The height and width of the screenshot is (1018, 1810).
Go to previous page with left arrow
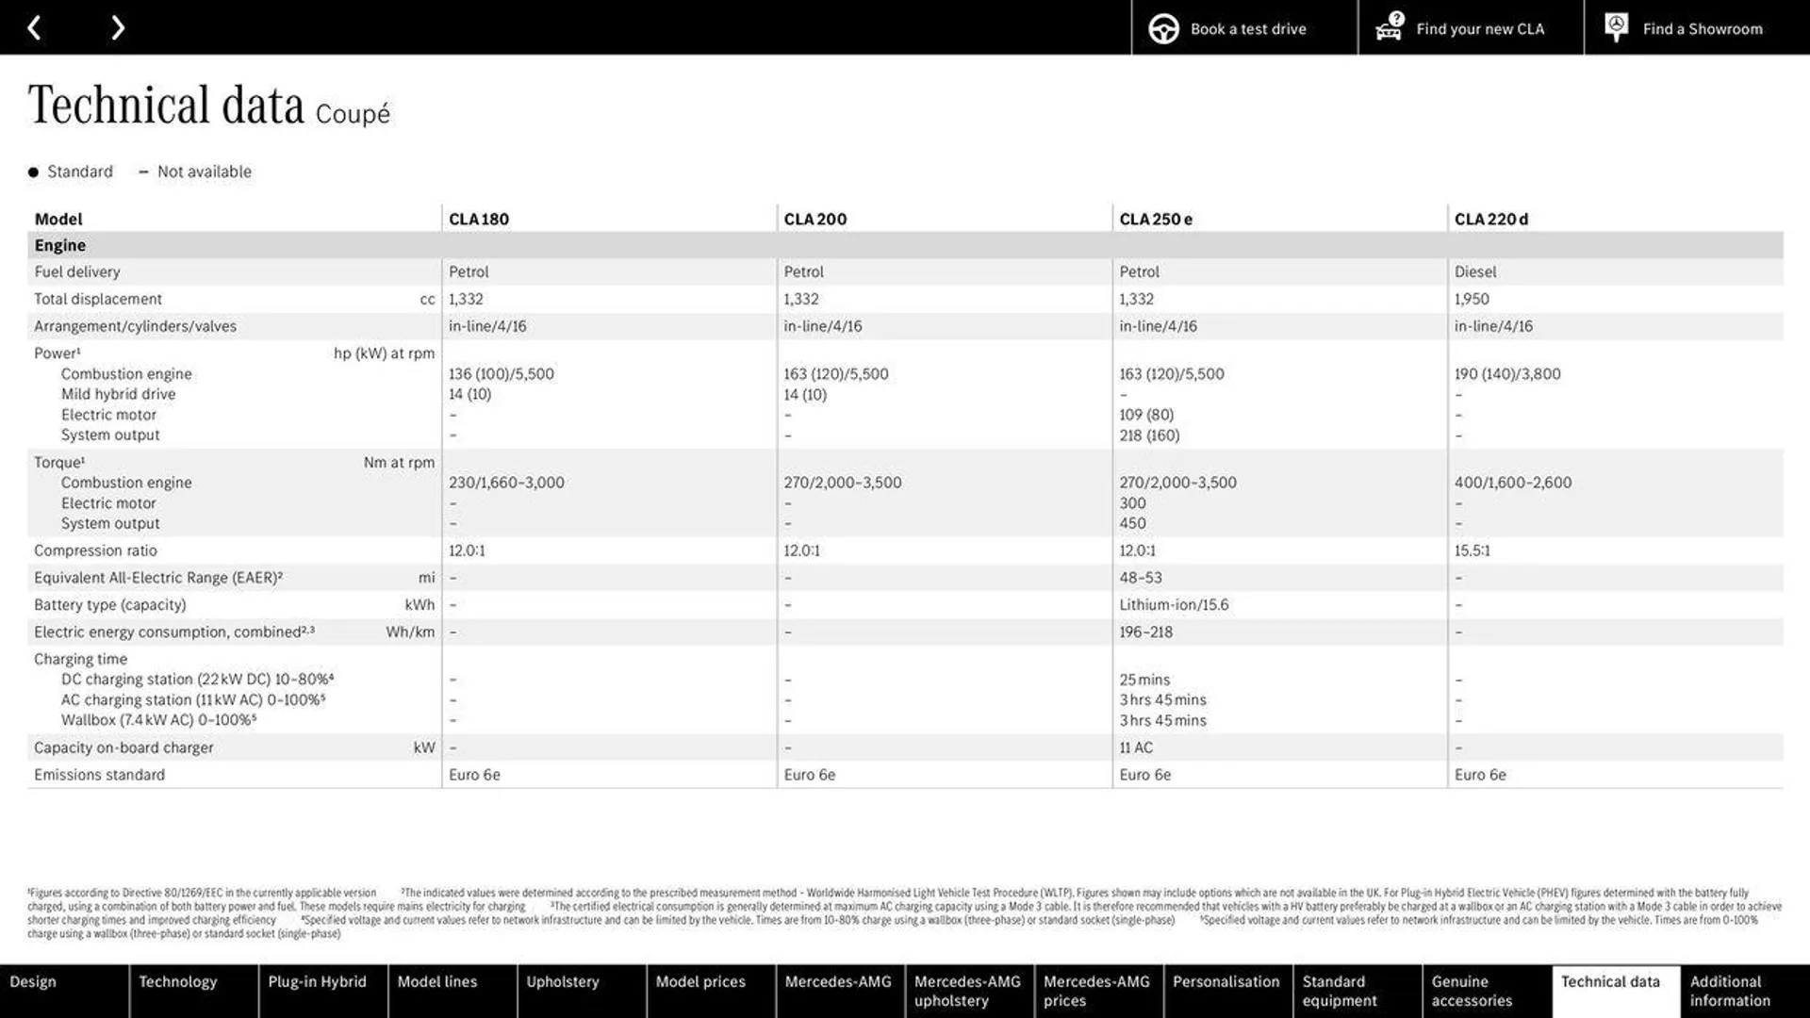pyautogui.click(x=34, y=28)
